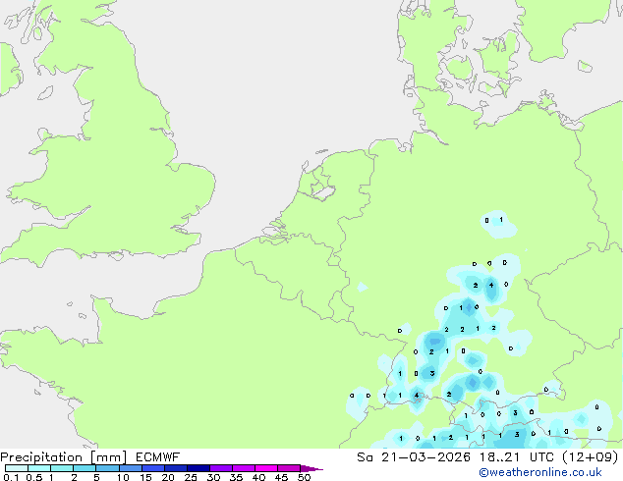Click the legend value '25'
623x481 pixels.
point(191,477)
